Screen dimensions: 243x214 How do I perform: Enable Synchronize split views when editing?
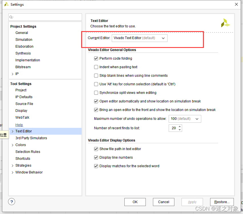tap(96, 93)
